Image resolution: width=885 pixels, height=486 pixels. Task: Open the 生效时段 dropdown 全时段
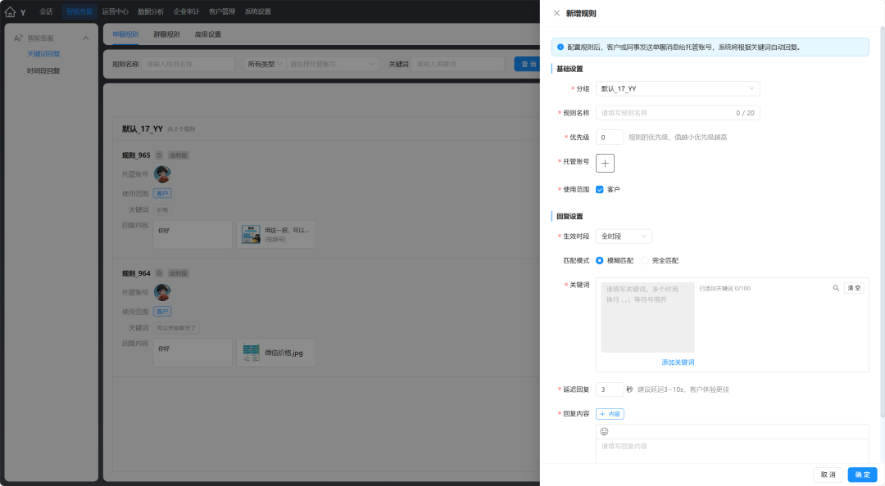624,236
